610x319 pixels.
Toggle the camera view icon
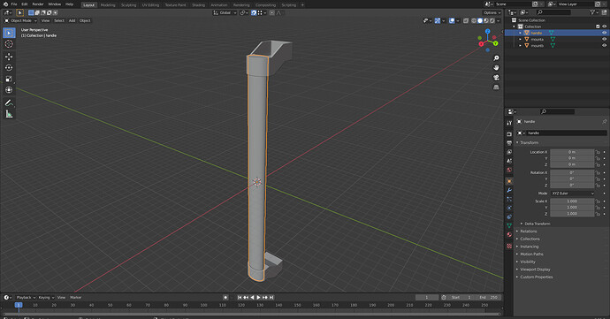(x=496, y=78)
